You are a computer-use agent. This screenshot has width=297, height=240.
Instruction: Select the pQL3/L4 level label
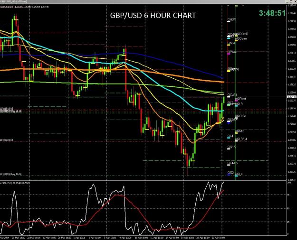[x=241, y=139]
